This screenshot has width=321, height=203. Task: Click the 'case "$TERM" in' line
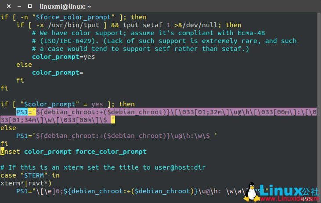coord(30,175)
